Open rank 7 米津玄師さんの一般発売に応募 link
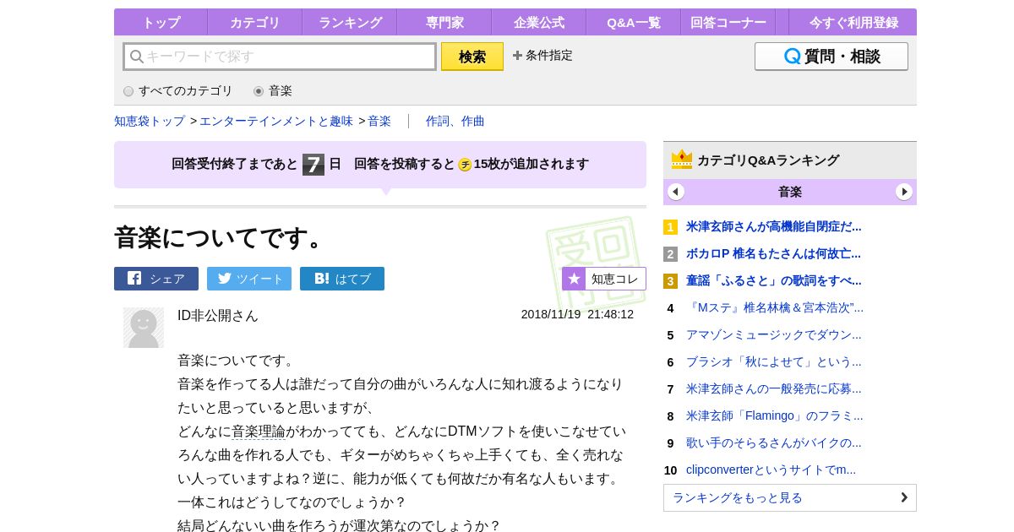 click(774, 388)
